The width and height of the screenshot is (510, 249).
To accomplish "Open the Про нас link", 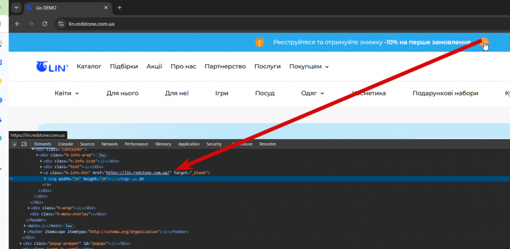I will point(183,66).
